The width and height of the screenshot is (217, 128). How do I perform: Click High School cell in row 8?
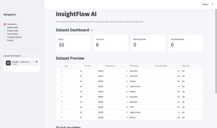click(141, 112)
